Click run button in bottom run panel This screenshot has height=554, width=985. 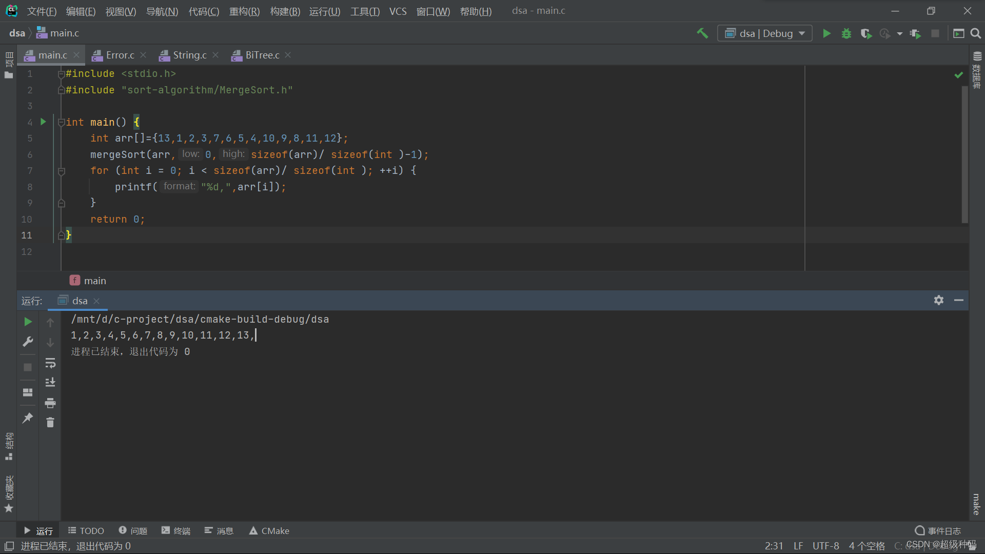click(28, 321)
